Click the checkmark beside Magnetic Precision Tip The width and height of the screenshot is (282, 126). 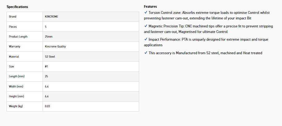146,26
